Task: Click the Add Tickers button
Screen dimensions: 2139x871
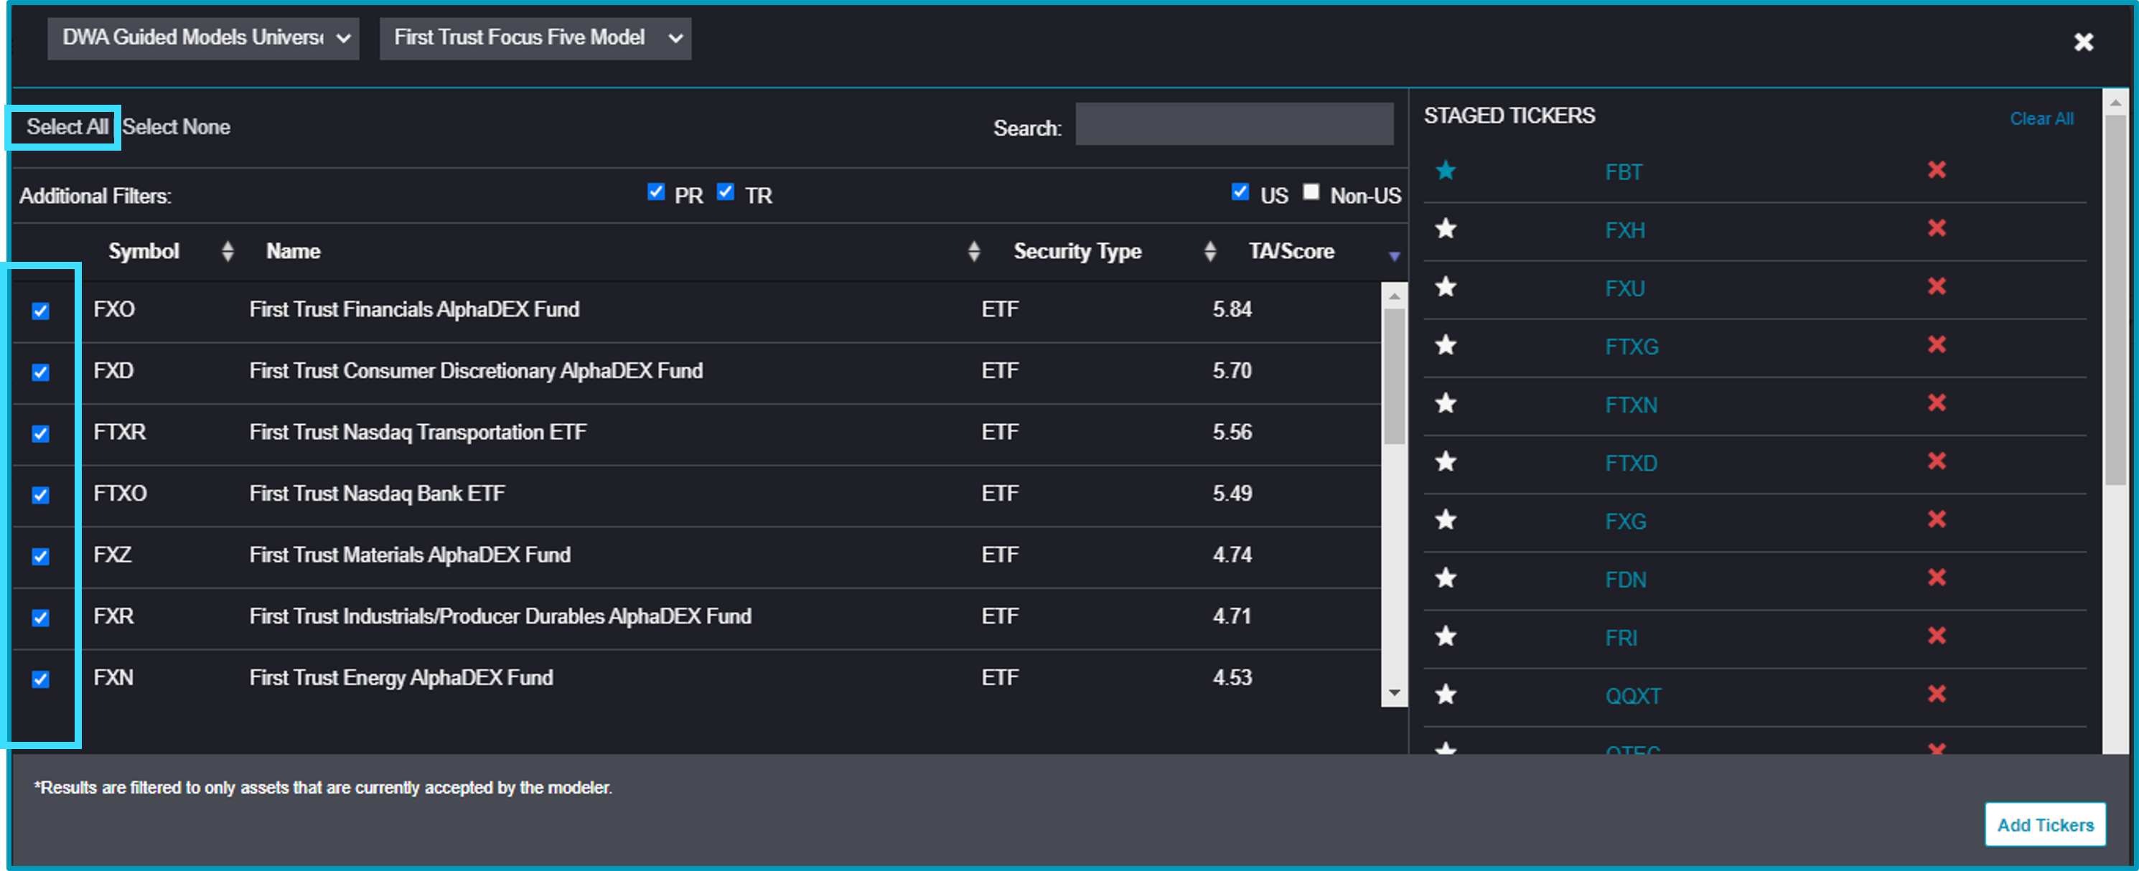Action: (x=2044, y=824)
